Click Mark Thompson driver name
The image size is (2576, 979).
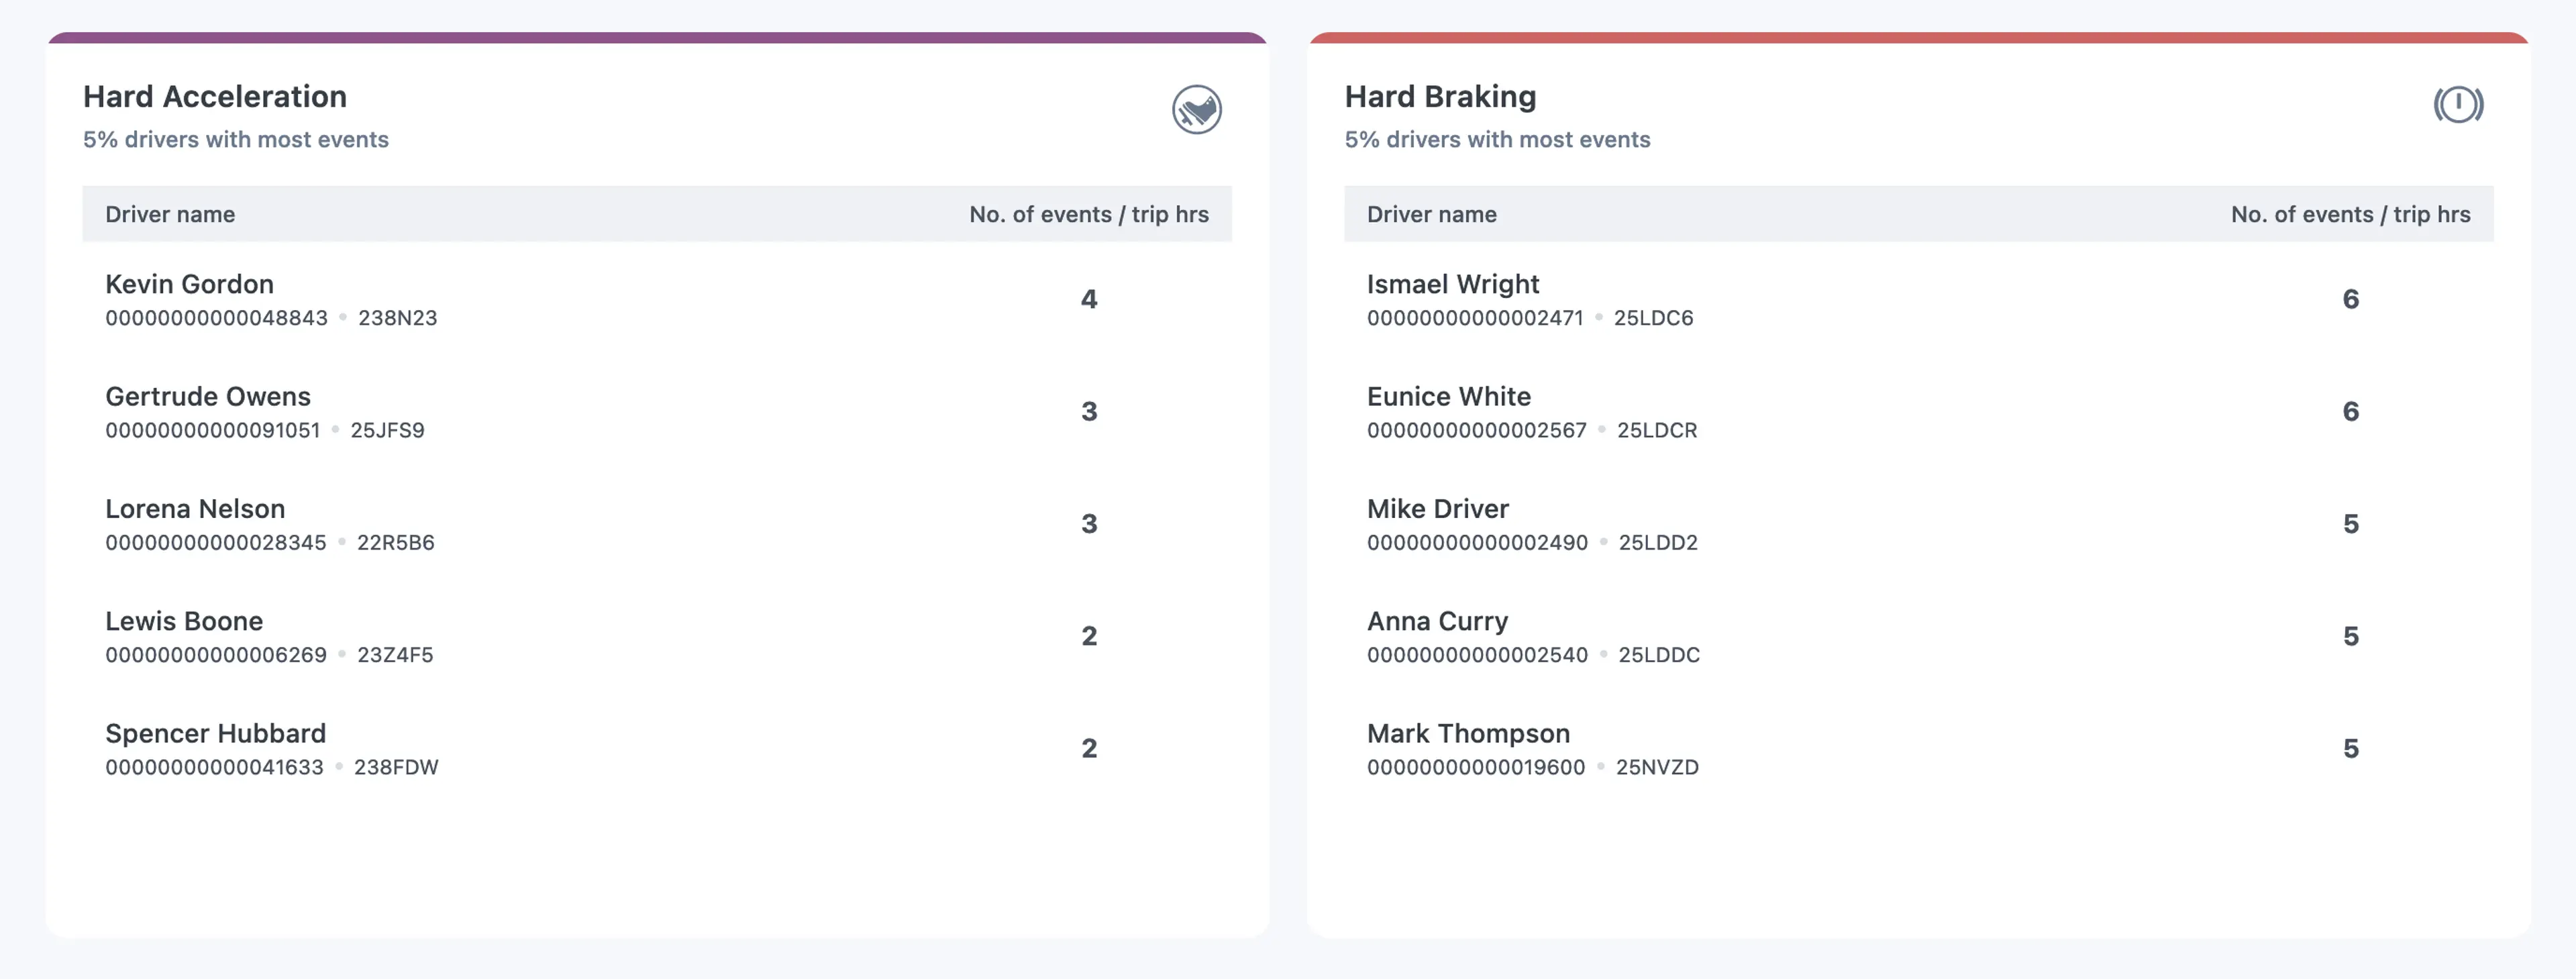[x=1468, y=734]
